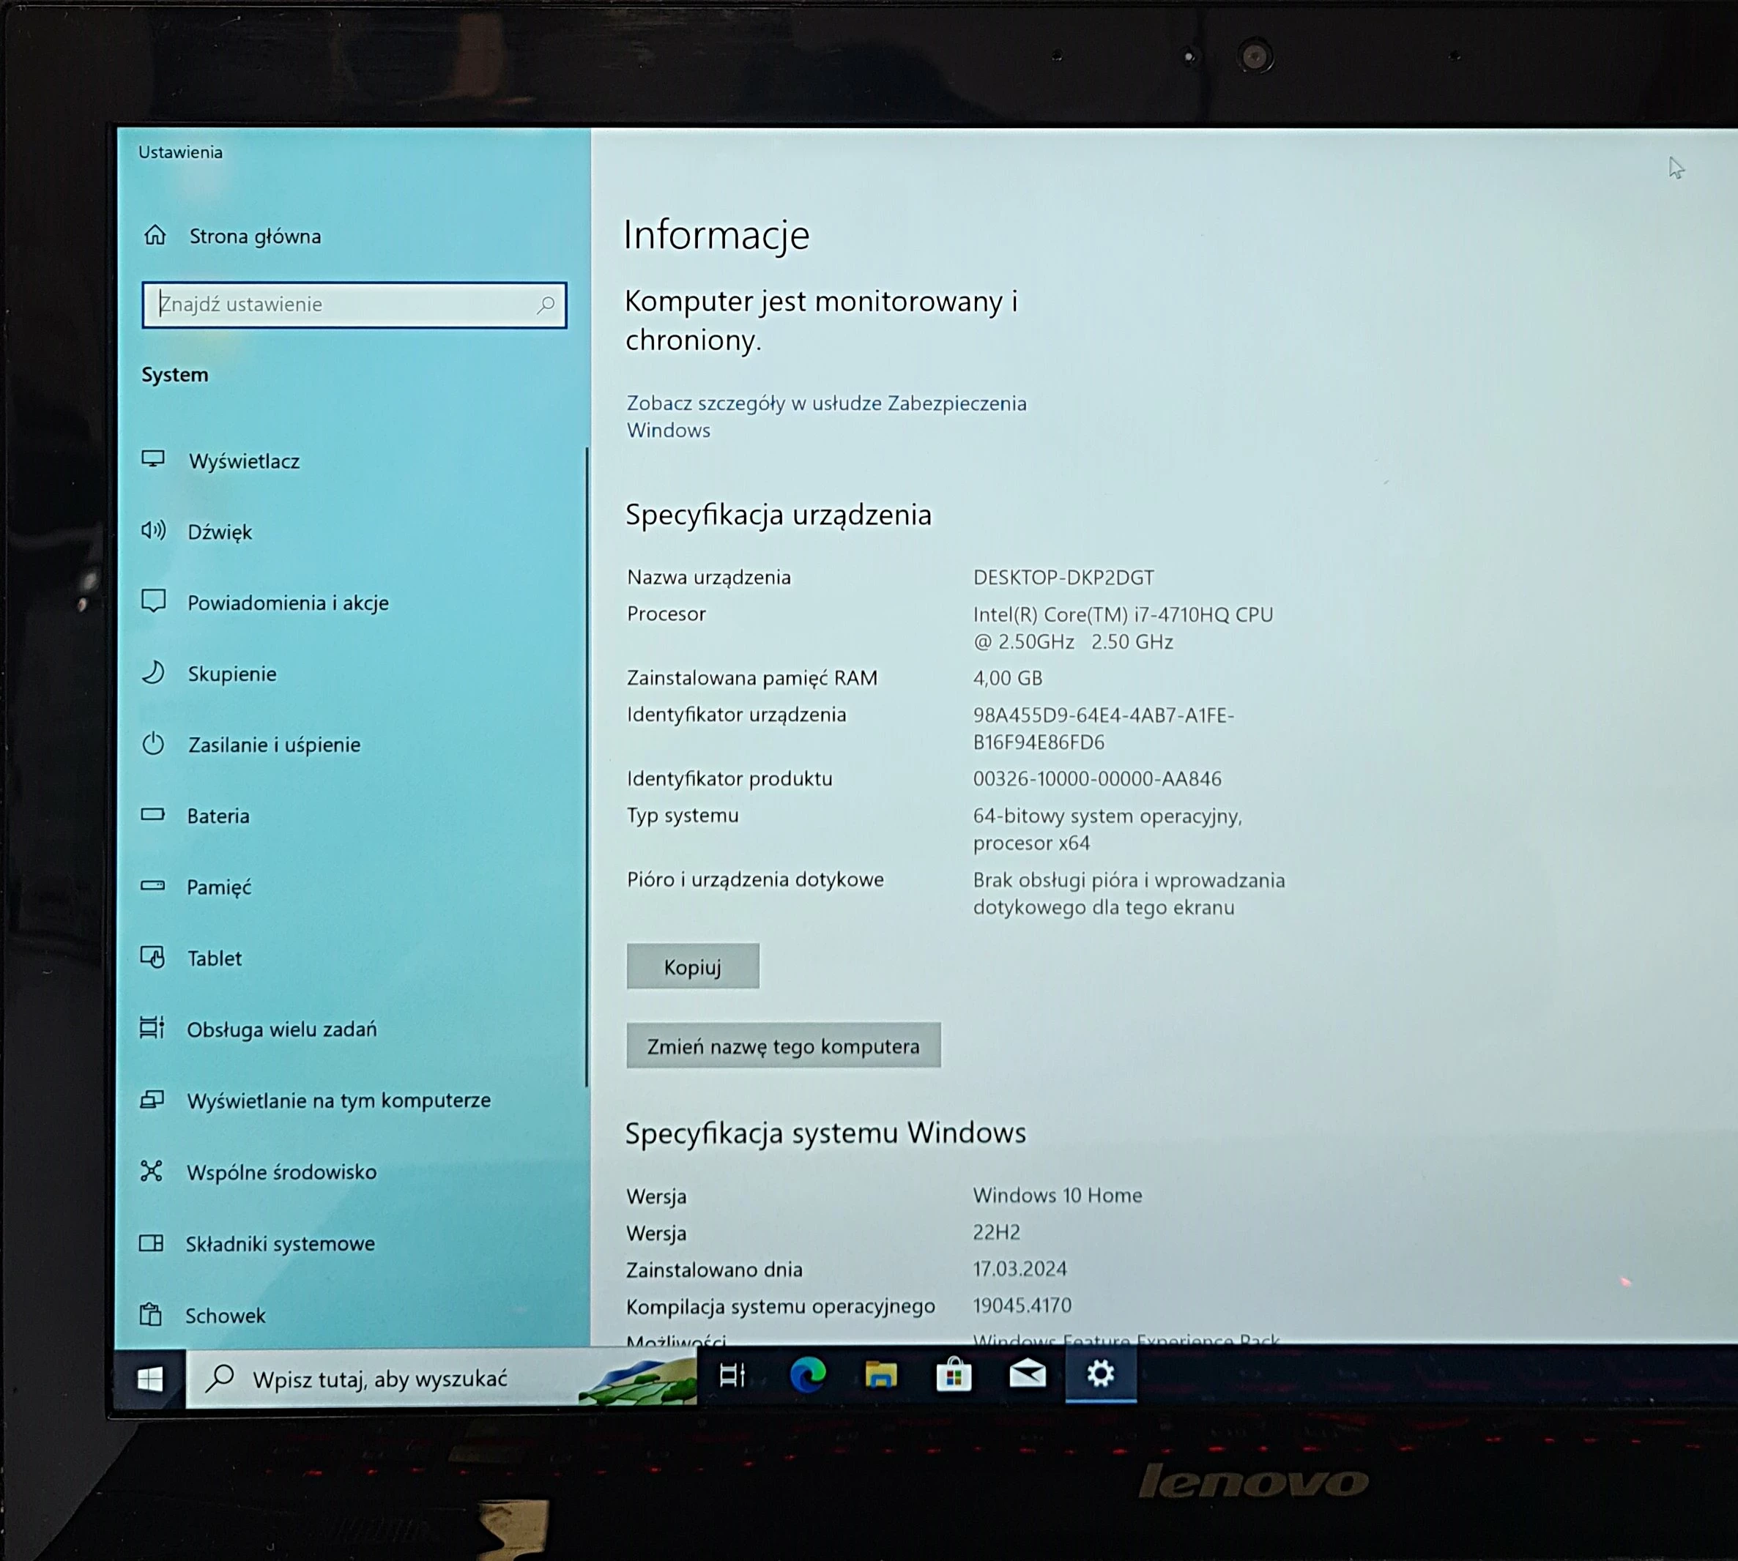Click the Informacje page heading
This screenshot has width=1738, height=1561.
[x=716, y=235]
